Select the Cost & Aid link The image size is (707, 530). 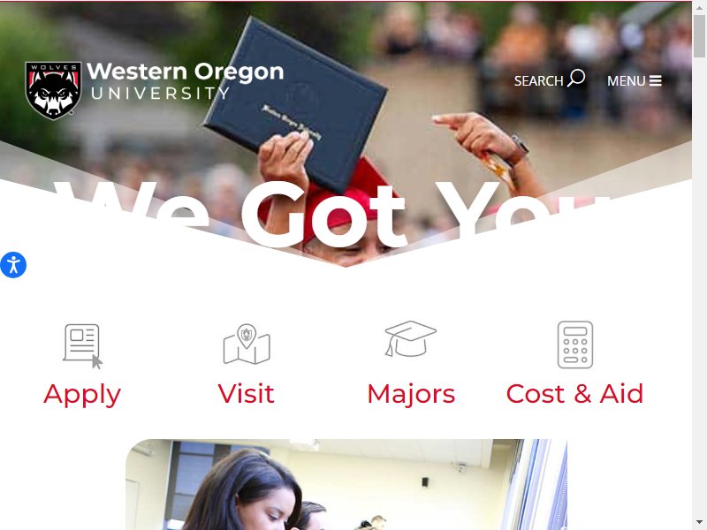click(575, 393)
